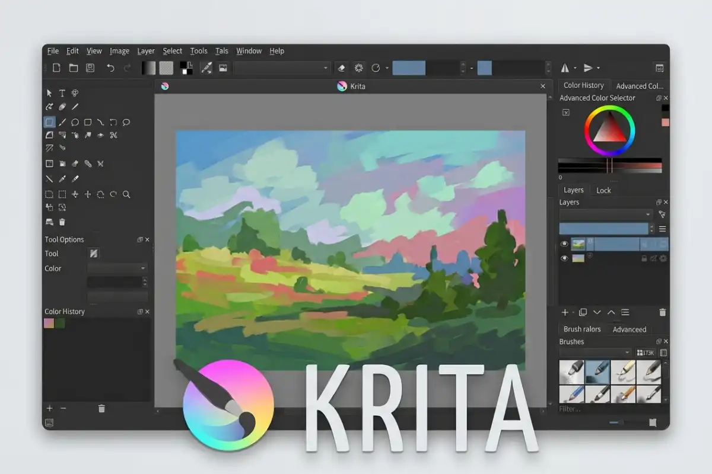The image size is (712, 474).
Task: Open the Color dropdown in Tool Options
Action: coord(117,268)
